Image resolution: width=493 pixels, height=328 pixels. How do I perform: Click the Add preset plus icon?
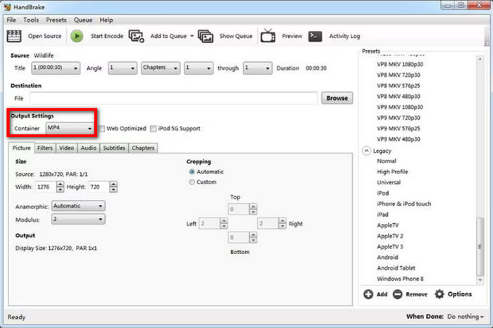[x=368, y=294]
